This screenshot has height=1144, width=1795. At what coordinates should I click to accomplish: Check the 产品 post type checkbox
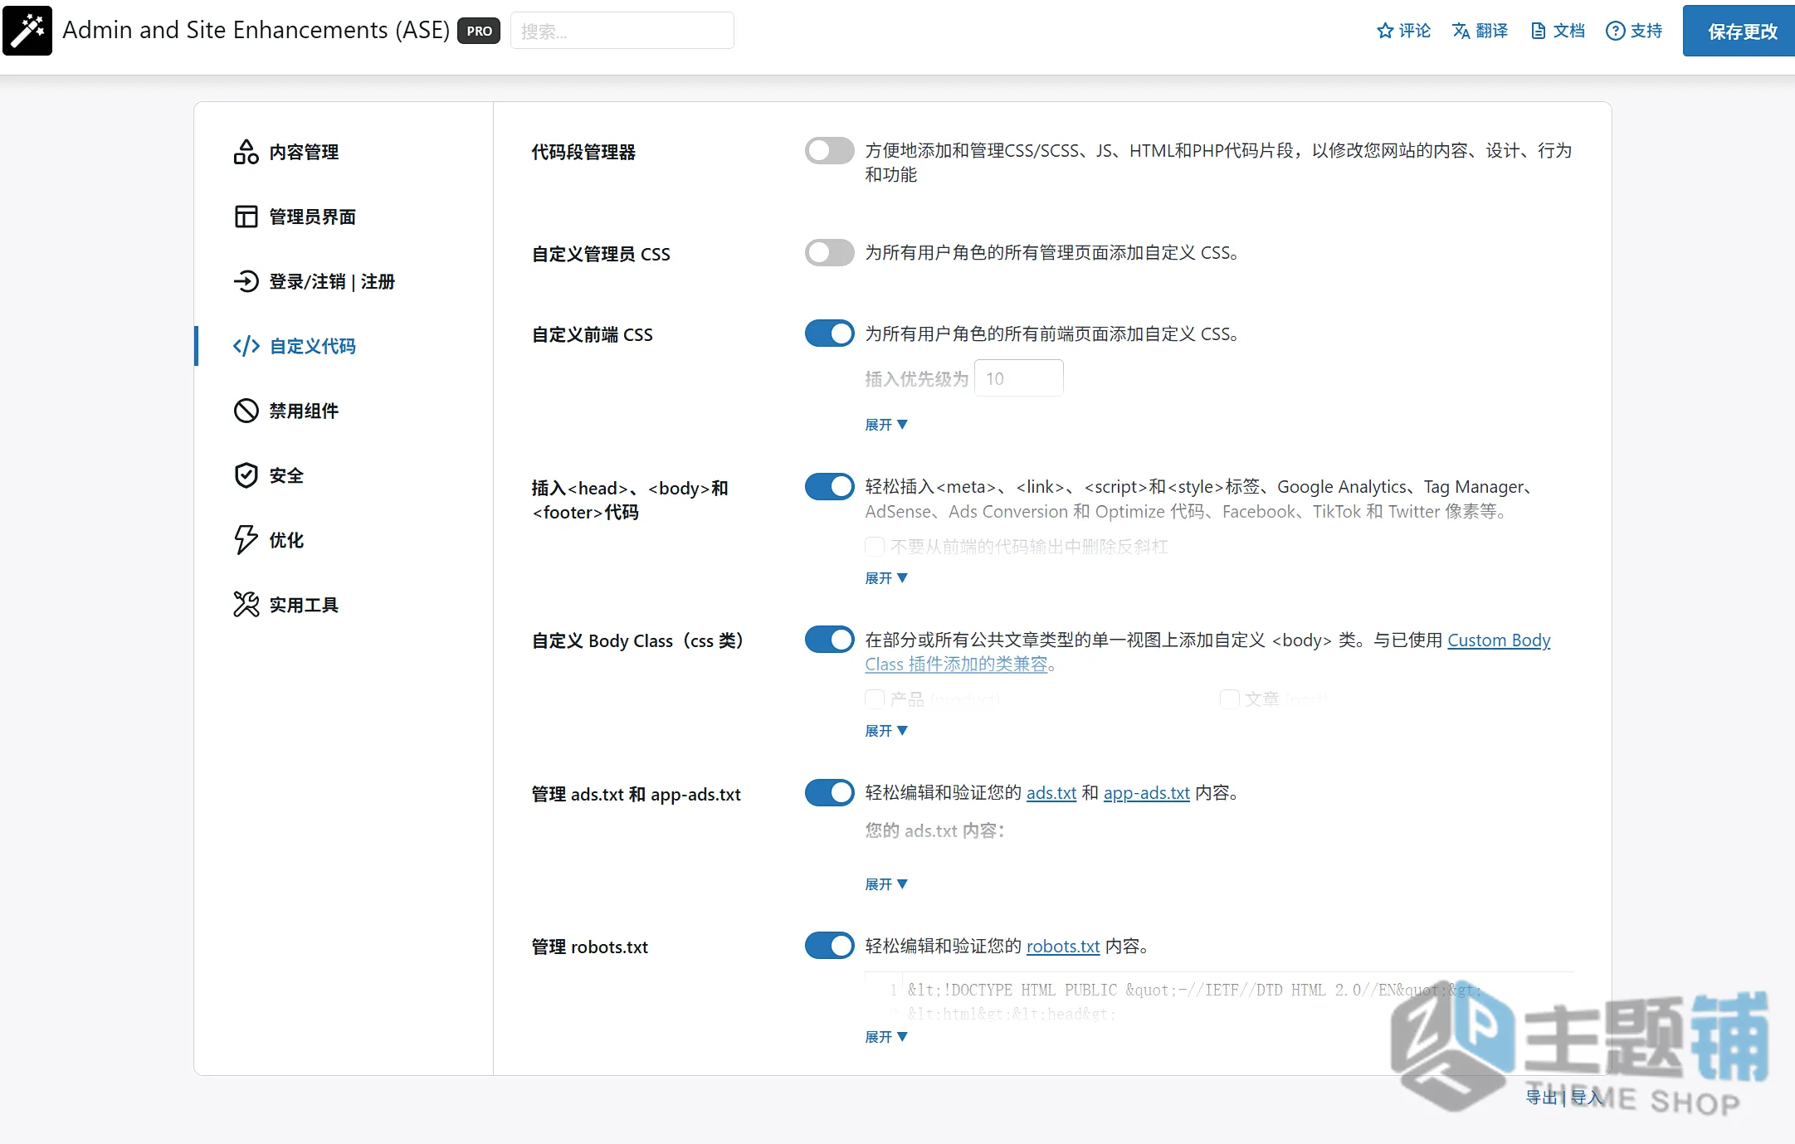click(875, 699)
